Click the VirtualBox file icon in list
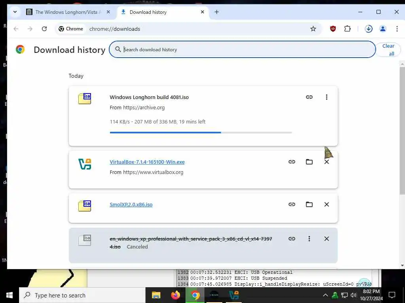Viewport: 405px width, 303px height. coord(85,164)
